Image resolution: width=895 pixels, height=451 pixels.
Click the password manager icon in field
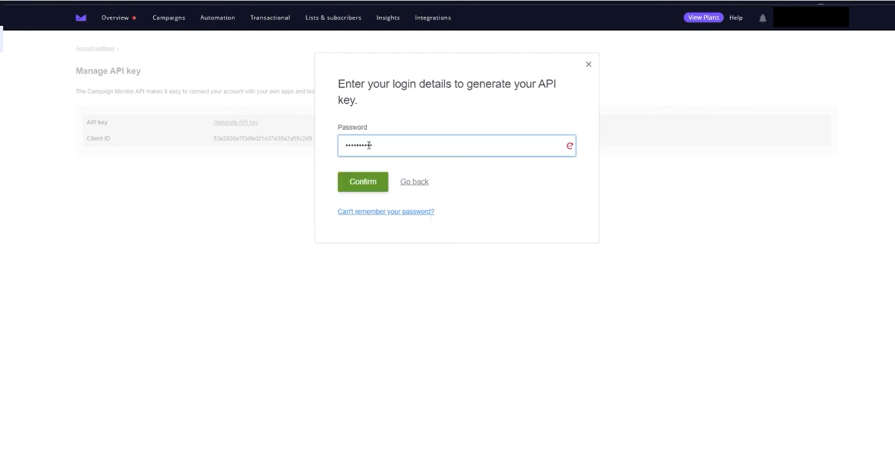569,146
